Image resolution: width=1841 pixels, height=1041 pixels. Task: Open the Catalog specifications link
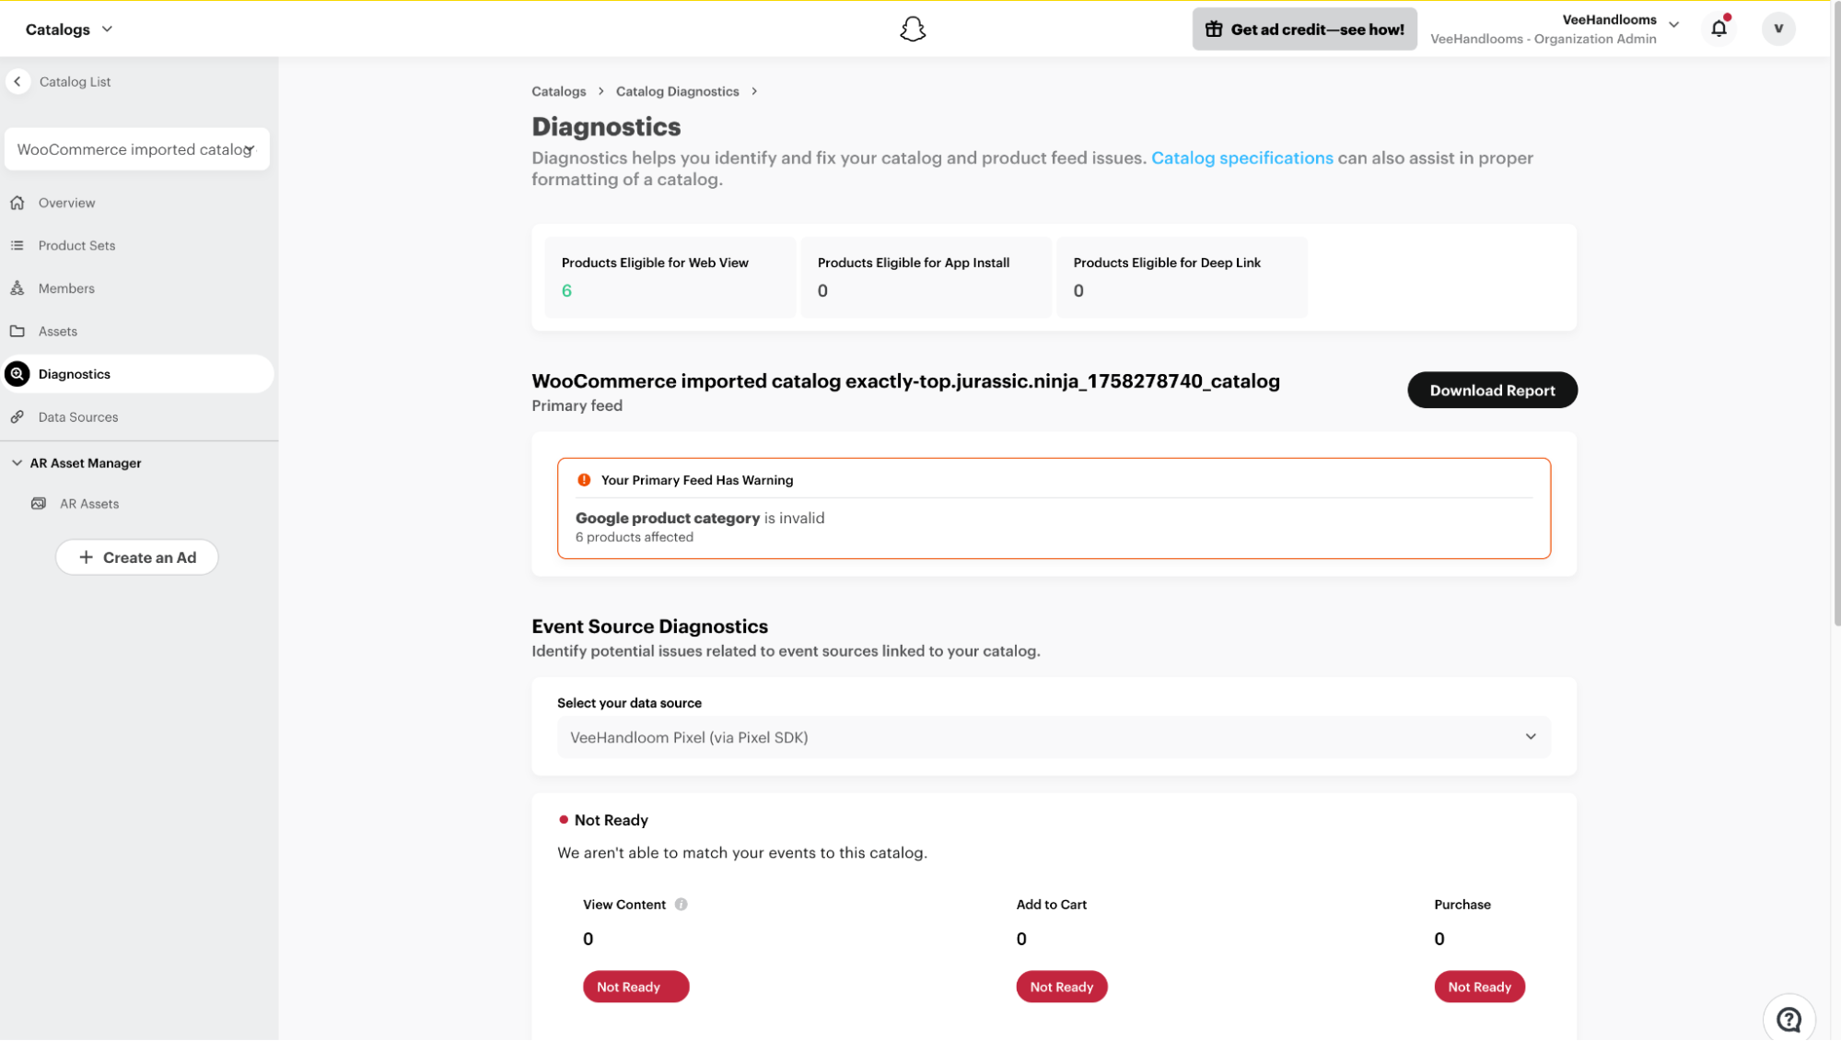point(1241,158)
